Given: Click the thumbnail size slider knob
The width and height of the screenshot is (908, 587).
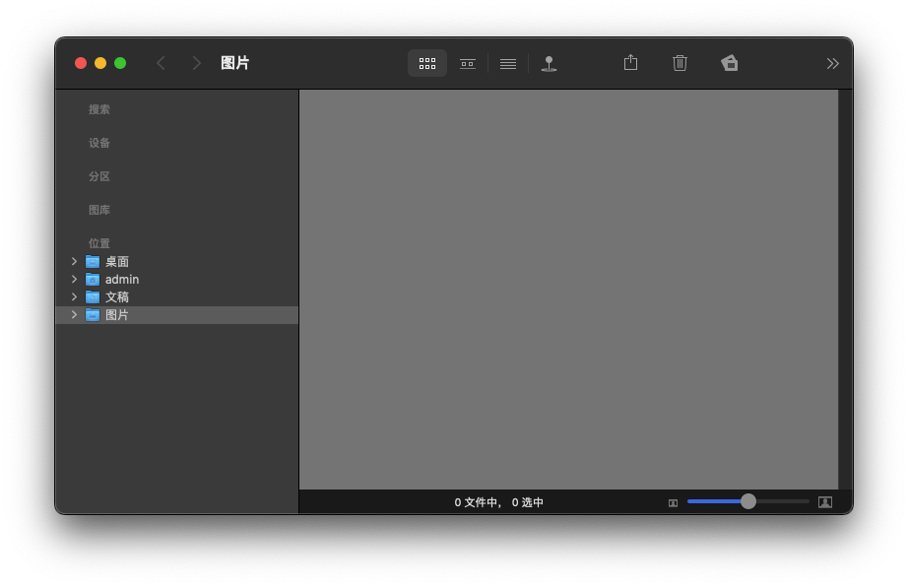Looking at the screenshot, I should 748,501.
